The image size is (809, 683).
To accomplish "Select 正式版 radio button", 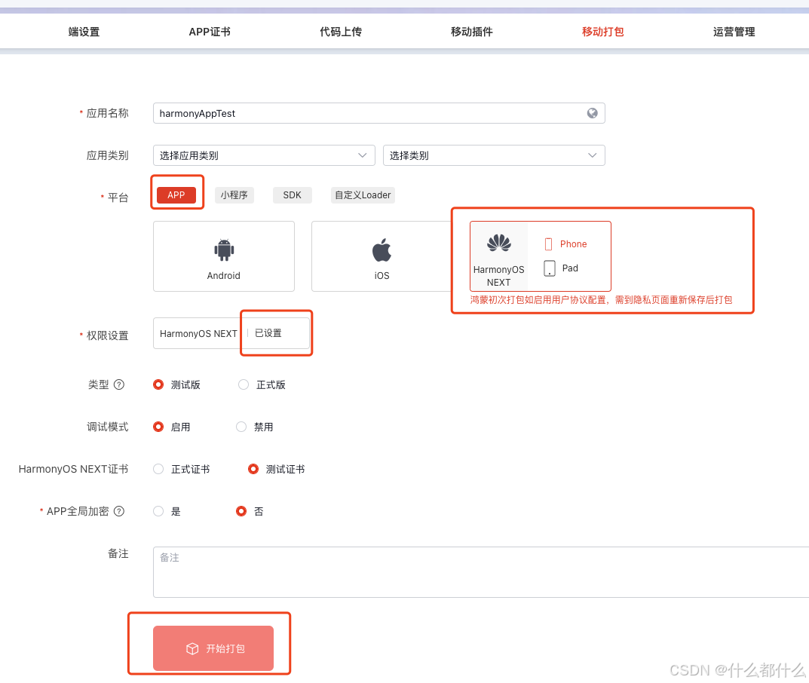I will 244,384.
